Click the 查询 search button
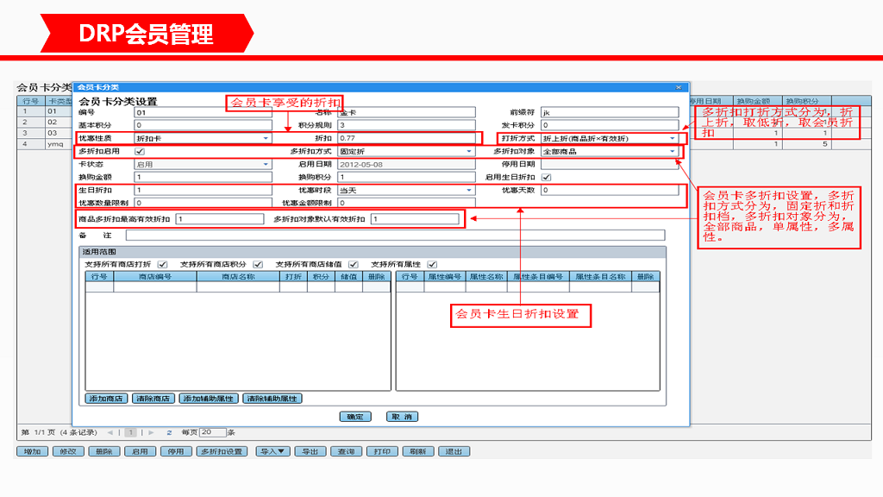The height and width of the screenshot is (497, 883). click(346, 450)
